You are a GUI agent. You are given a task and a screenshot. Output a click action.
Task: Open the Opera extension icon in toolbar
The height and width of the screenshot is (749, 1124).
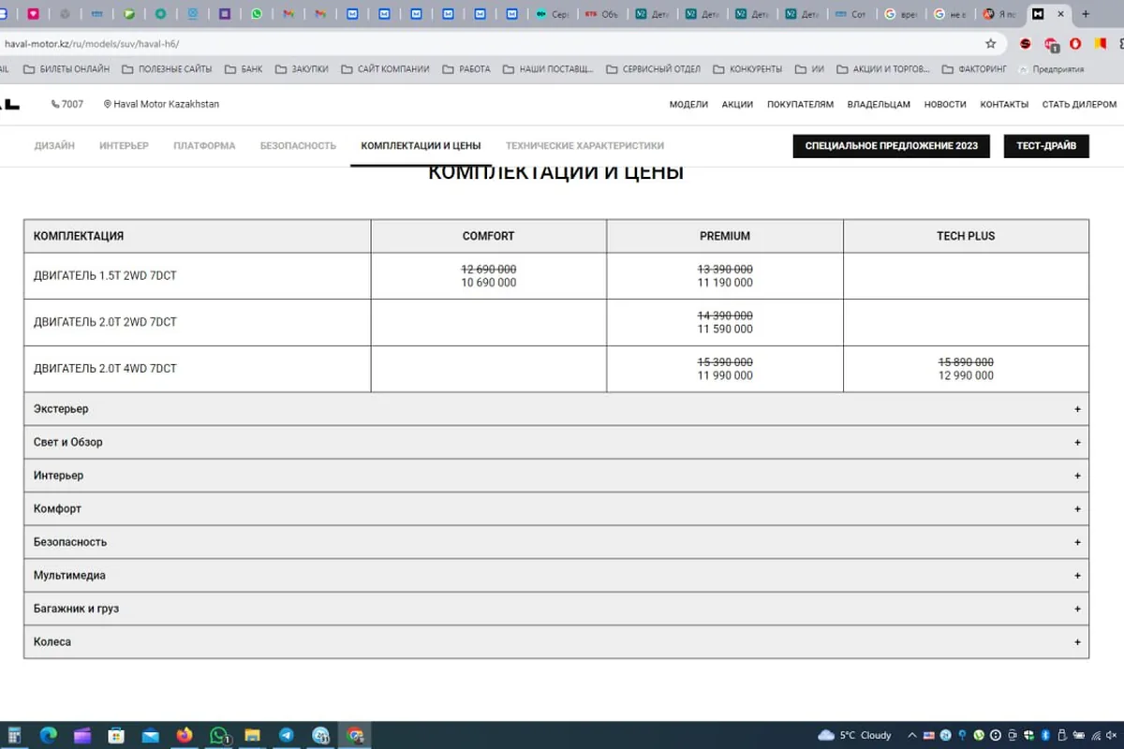point(1075,44)
